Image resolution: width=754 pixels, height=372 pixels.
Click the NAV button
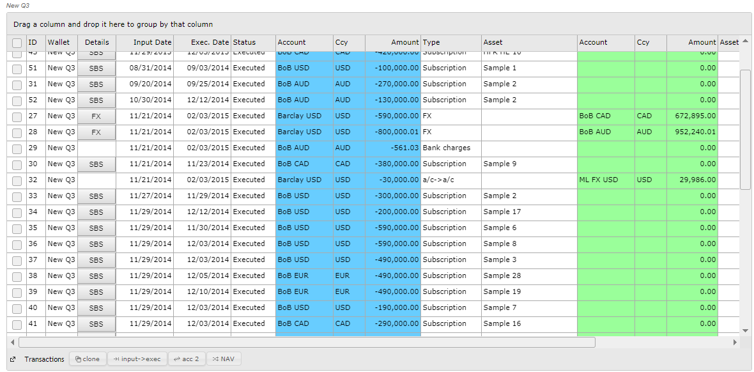[x=224, y=359]
